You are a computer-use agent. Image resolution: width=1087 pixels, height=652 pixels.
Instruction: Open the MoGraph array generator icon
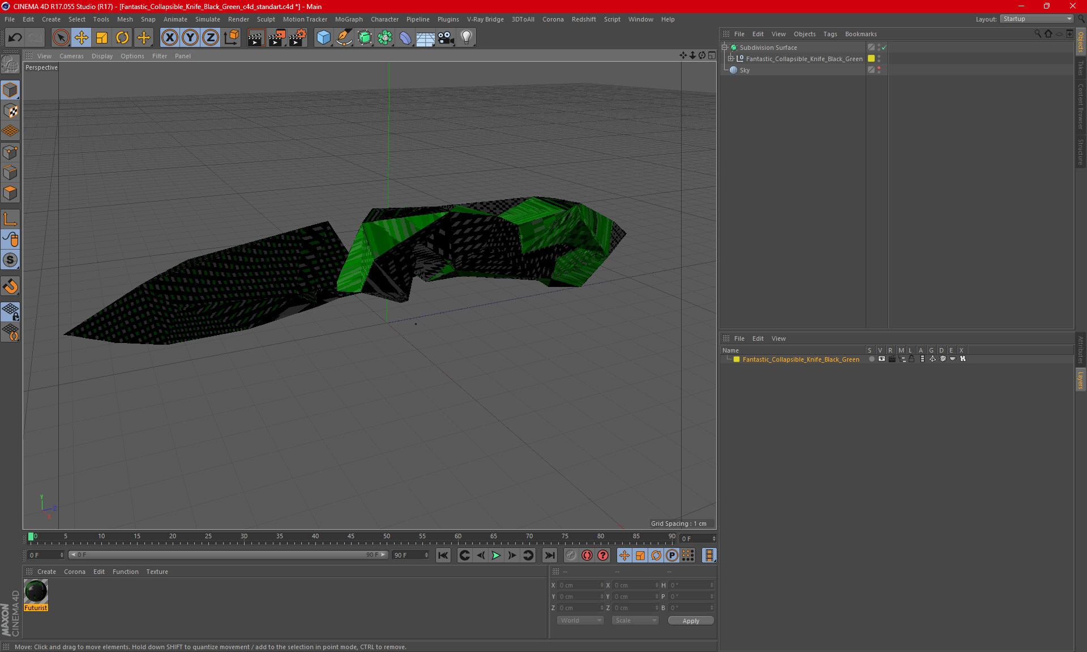[x=385, y=38]
